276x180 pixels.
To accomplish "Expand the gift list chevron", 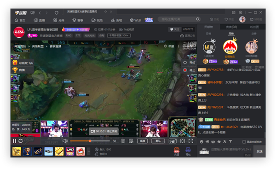I will coord(89,151).
